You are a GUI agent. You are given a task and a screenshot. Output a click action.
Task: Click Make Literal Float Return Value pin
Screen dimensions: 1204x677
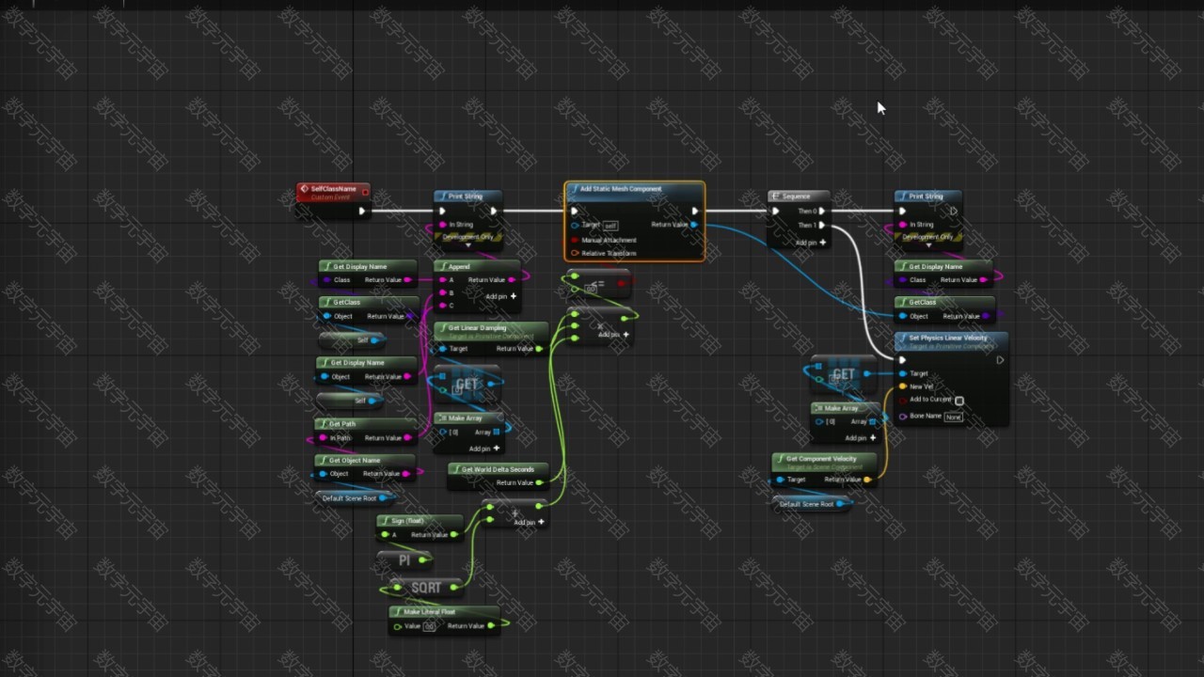coord(492,625)
